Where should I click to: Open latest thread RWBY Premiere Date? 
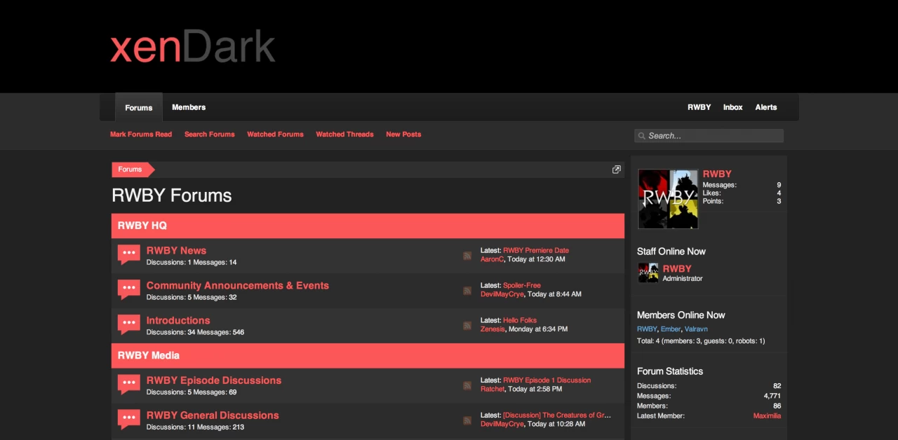[536, 250]
